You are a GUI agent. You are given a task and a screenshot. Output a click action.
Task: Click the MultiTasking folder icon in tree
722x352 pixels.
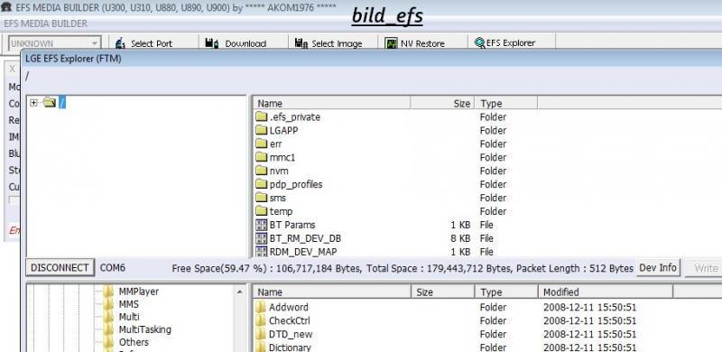[x=108, y=329]
